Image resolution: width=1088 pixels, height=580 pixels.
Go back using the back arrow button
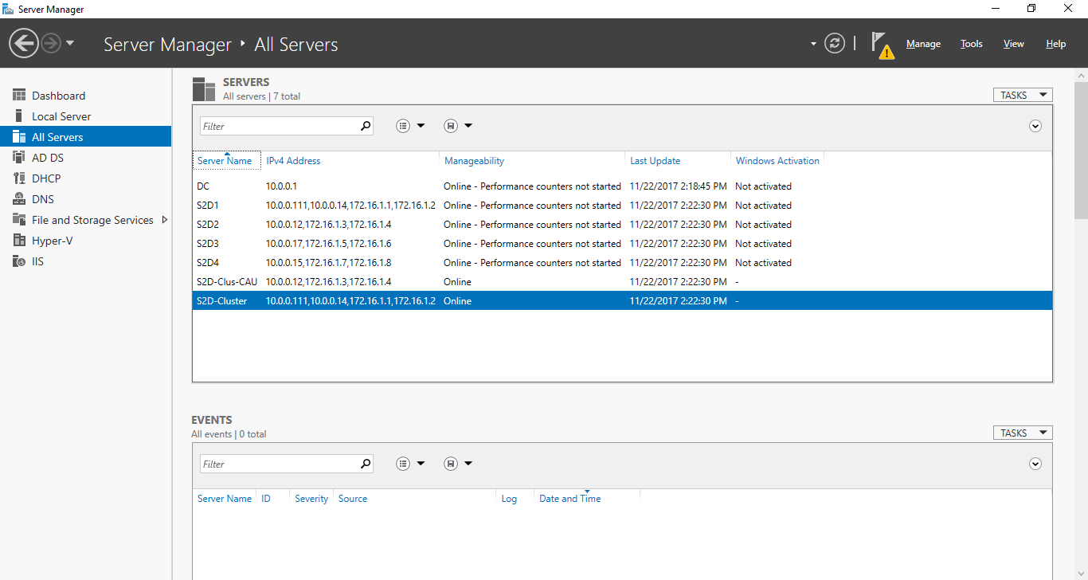coord(24,43)
